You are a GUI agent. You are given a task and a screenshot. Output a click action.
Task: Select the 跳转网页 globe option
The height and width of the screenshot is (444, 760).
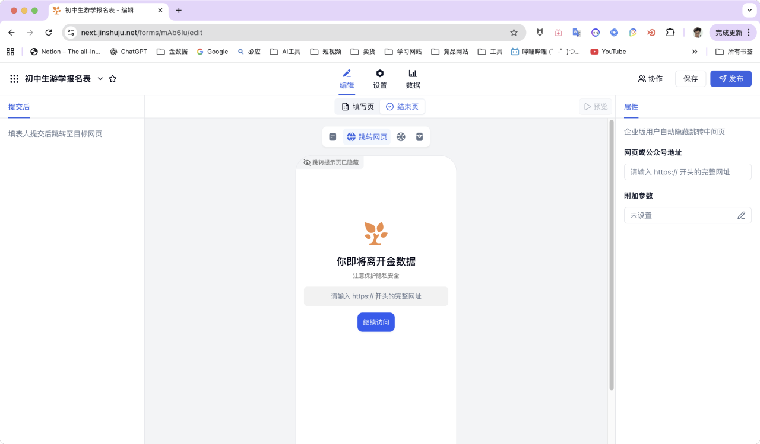pyautogui.click(x=367, y=137)
